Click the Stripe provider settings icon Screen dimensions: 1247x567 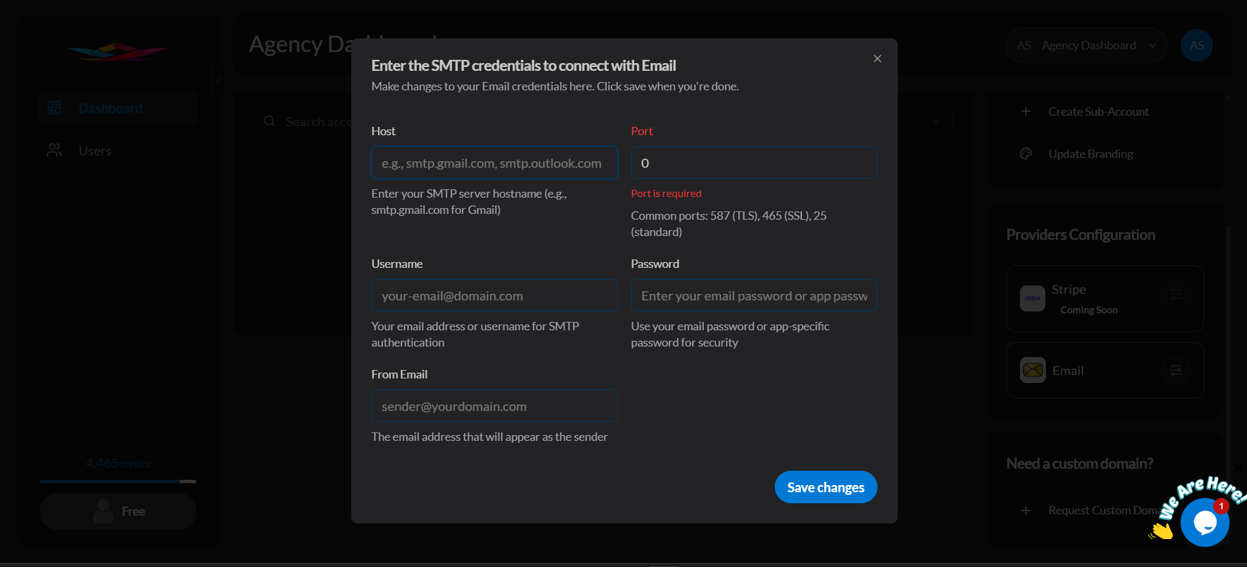1175,294
